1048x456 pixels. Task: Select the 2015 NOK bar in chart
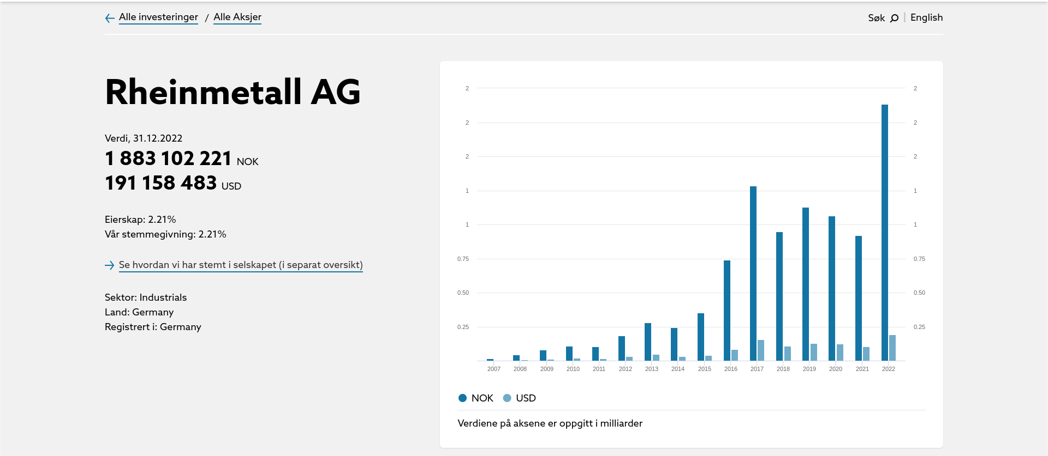(x=701, y=337)
